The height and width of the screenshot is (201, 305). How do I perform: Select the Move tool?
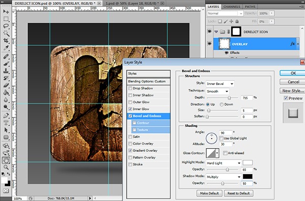pyautogui.click(x=6, y=12)
